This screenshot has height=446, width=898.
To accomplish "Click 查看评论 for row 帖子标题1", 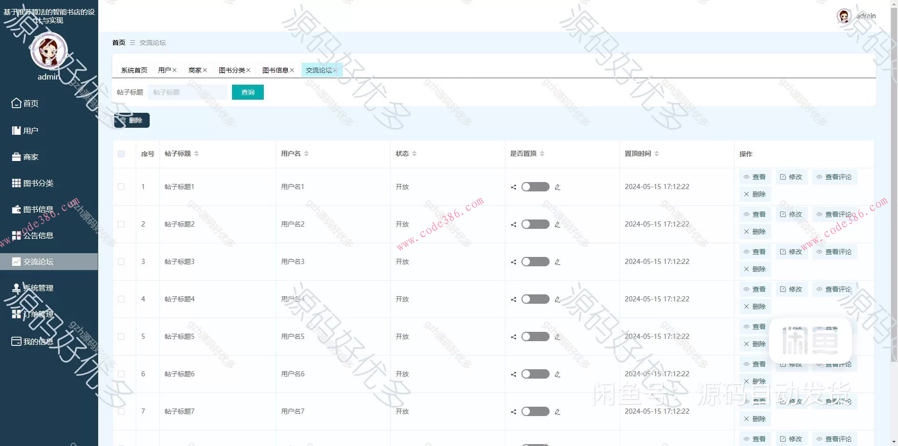I will pyautogui.click(x=834, y=177).
